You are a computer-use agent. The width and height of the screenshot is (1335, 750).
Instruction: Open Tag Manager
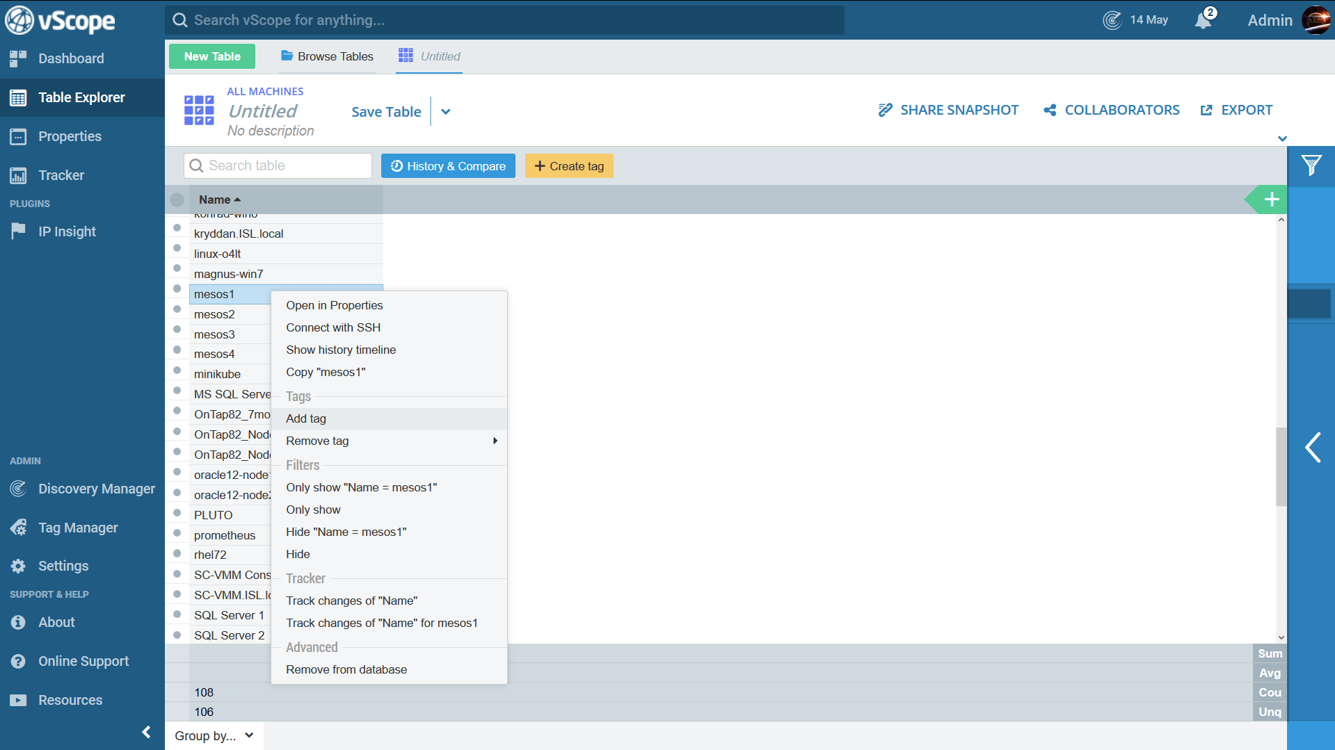(x=78, y=528)
